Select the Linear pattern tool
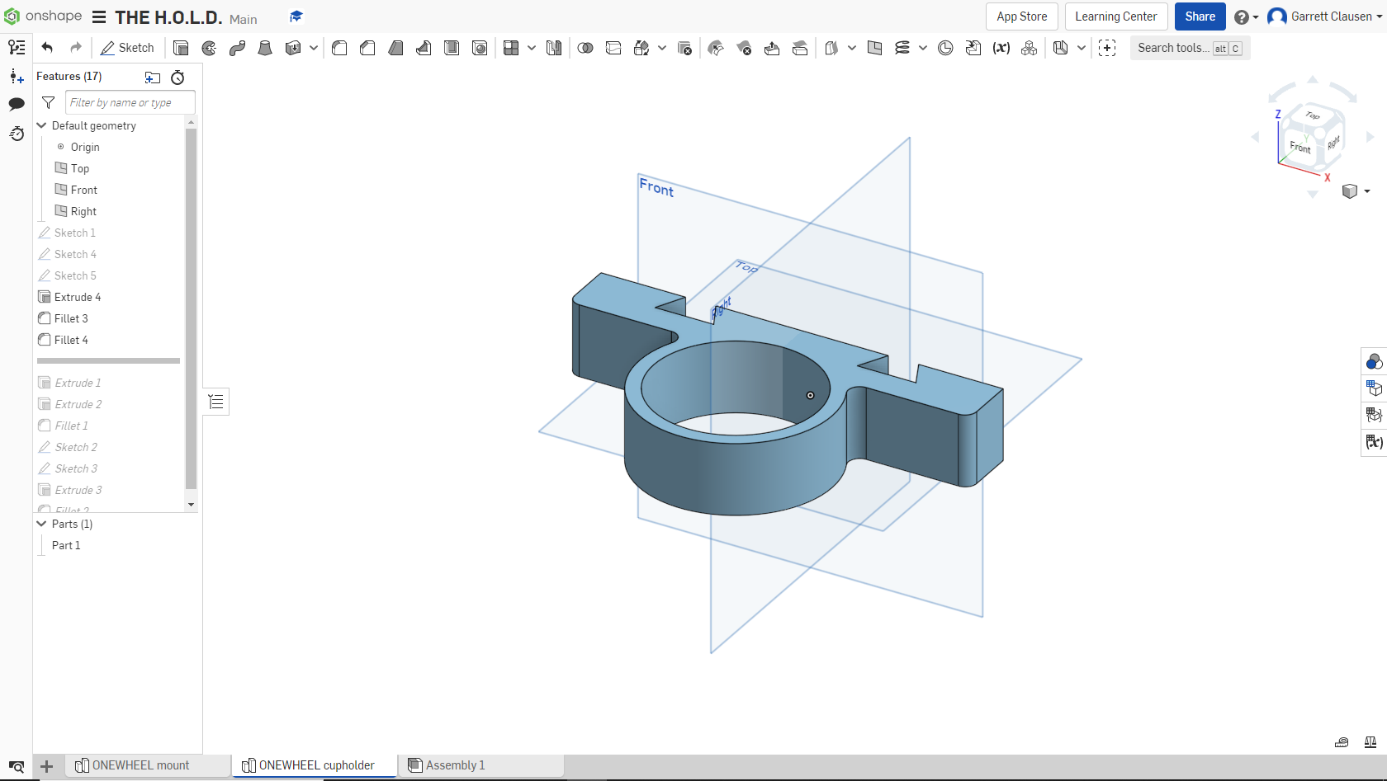The height and width of the screenshot is (781, 1387). click(x=511, y=48)
